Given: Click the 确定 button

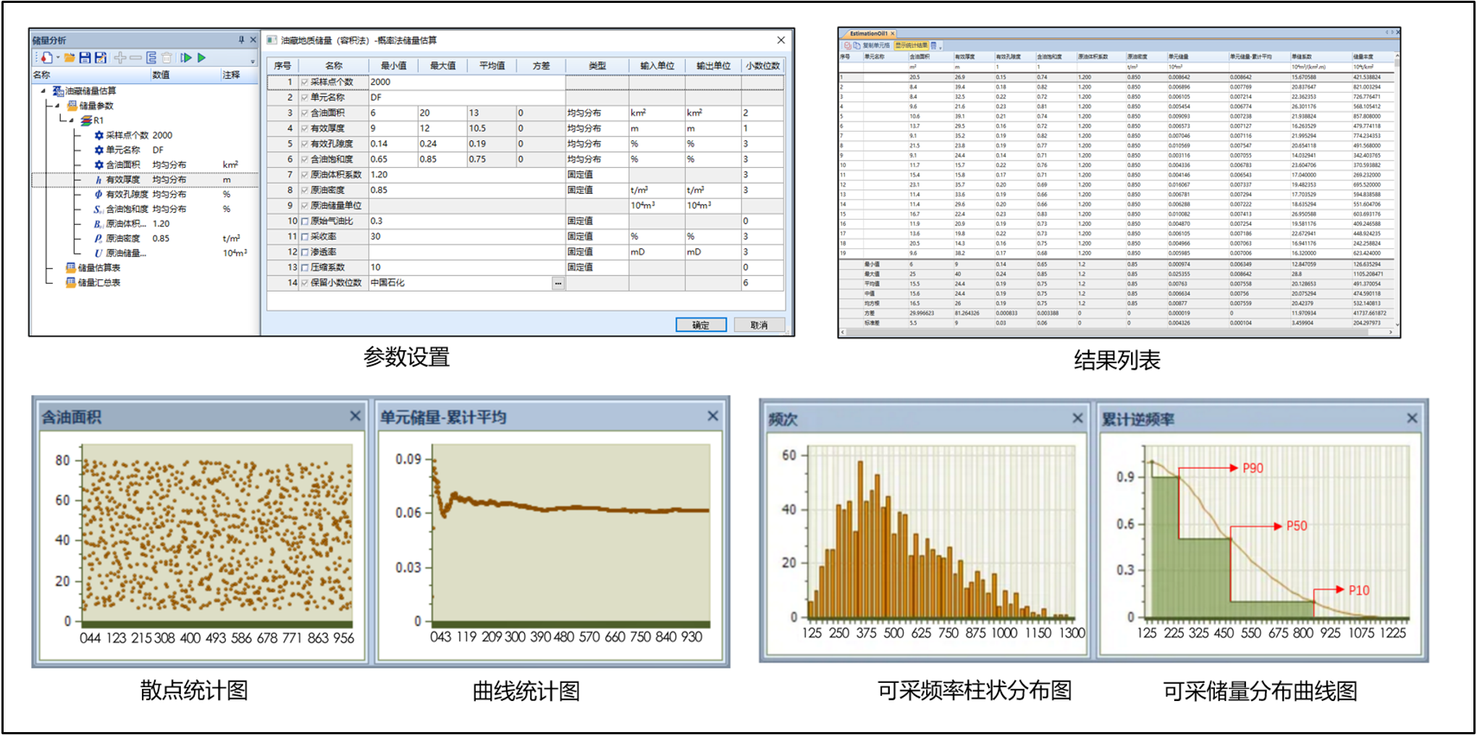Looking at the screenshot, I should (701, 325).
